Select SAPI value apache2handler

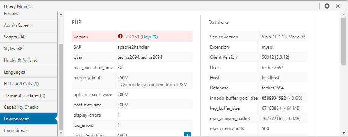click(133, 47)
